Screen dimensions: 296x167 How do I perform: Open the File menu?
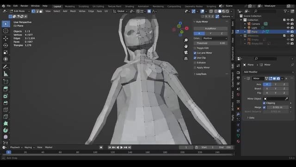pos(9,6)
